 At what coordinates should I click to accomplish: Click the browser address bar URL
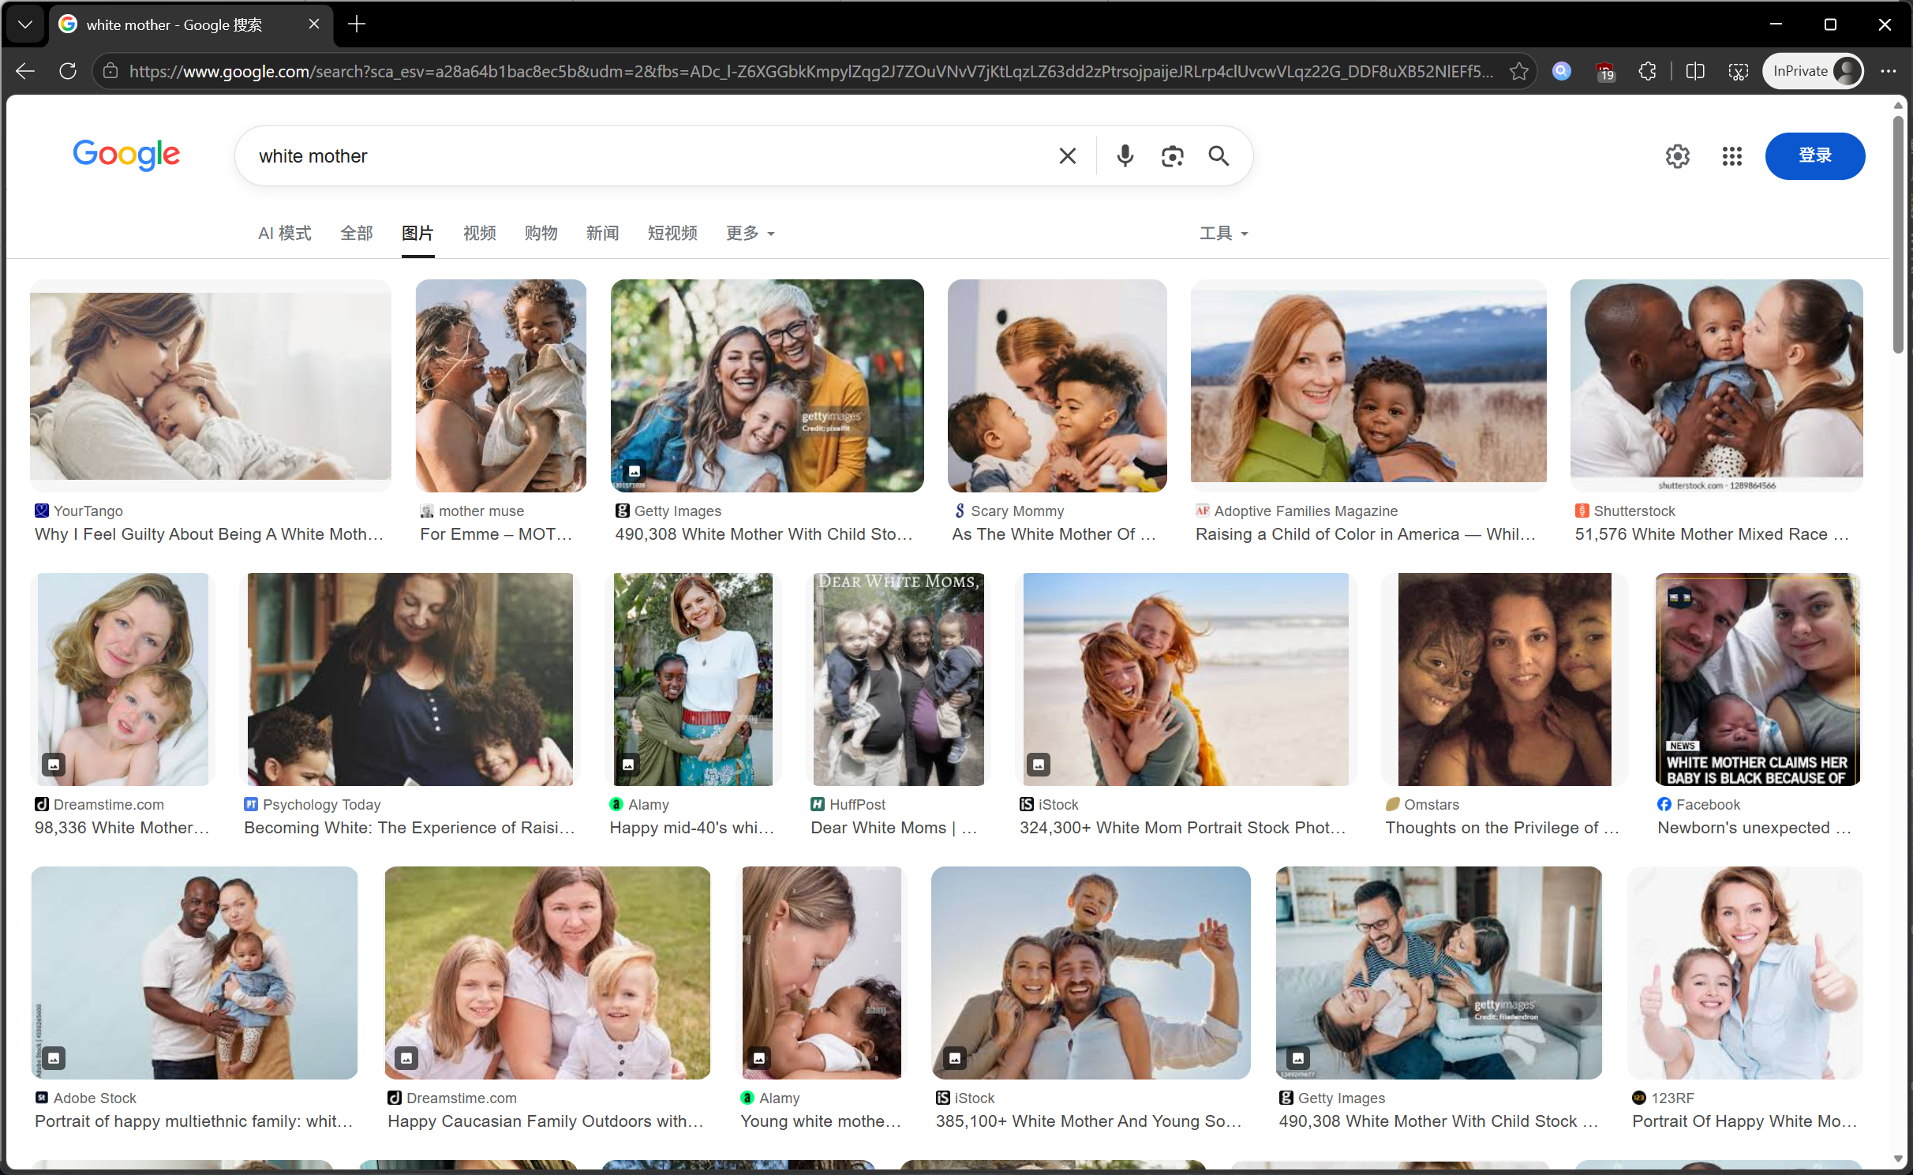[x=811, y=71]
